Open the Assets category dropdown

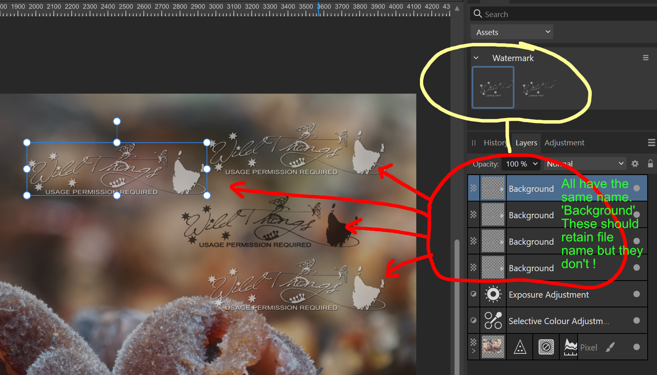coord(512,32)
